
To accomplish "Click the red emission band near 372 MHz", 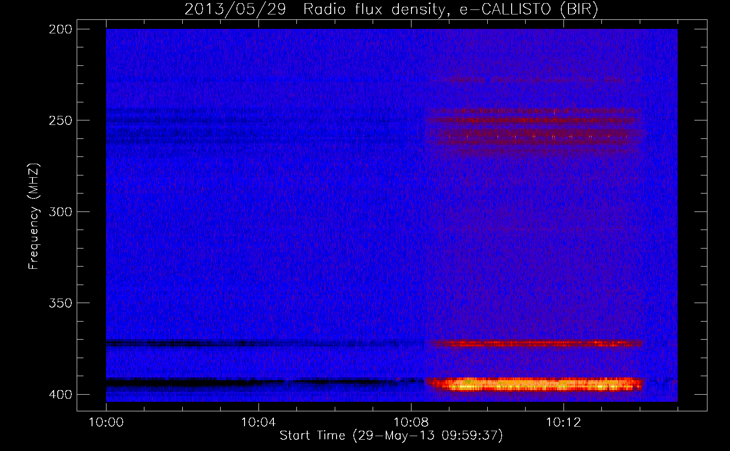I will pos(536,344).
